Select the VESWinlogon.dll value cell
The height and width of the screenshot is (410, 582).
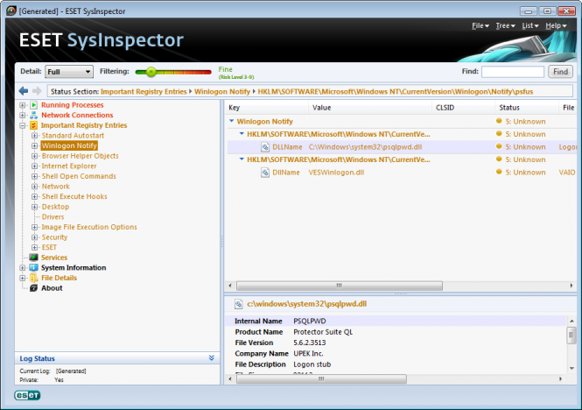(x=336, y=173)
